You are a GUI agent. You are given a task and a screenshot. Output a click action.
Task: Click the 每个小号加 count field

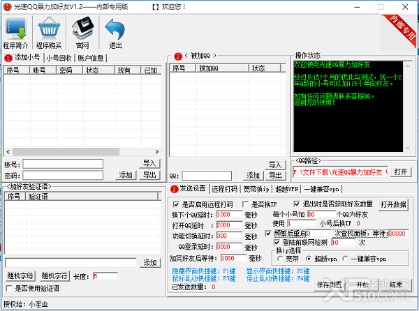click(x=321, y=214)
